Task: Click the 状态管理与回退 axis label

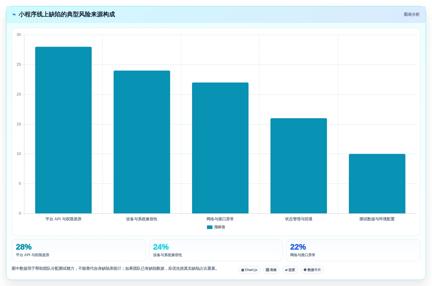Action: pos(299,219)
